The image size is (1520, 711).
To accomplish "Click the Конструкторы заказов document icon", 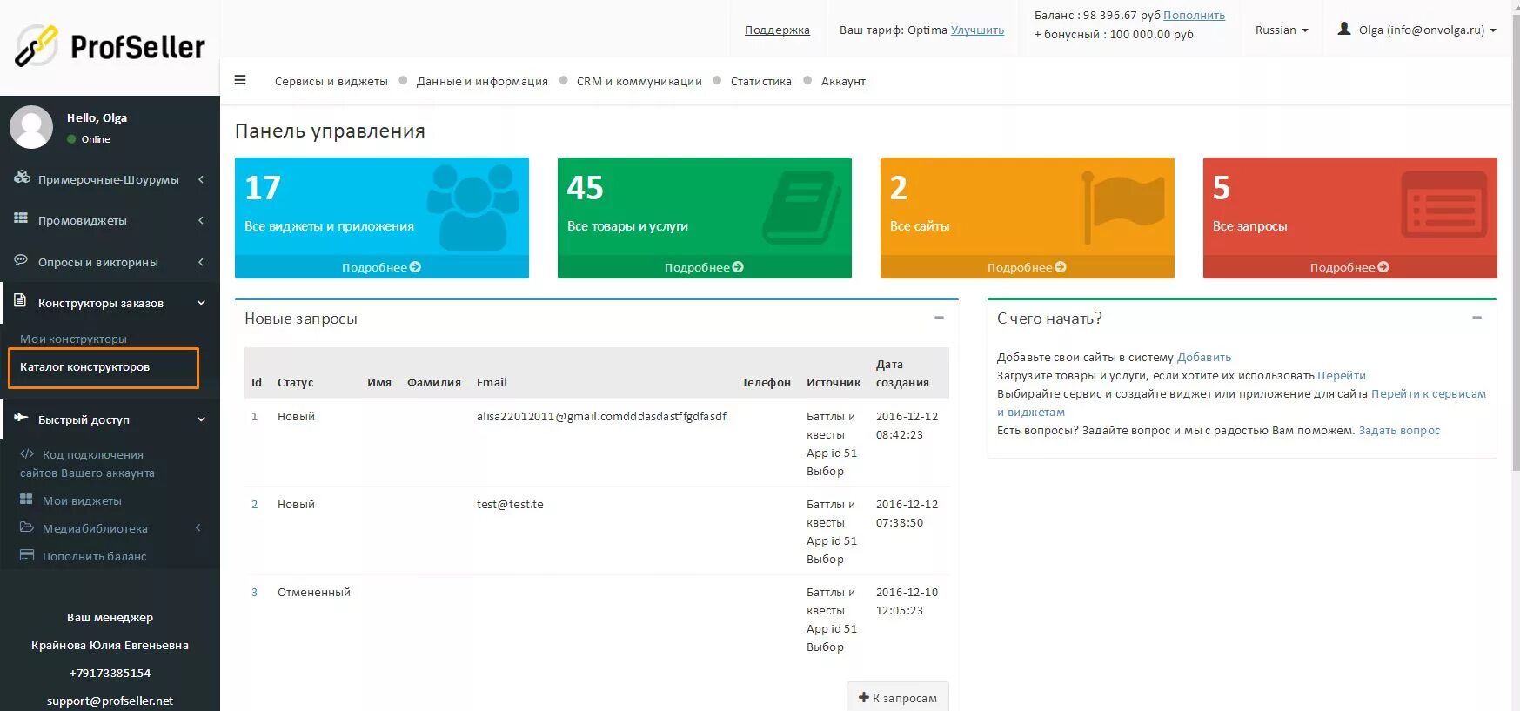I will pos(20,301).
